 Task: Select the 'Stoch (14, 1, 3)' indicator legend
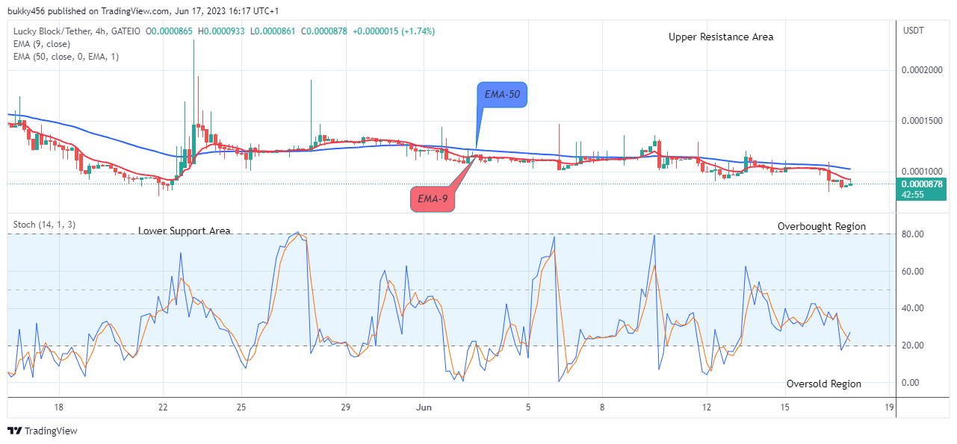(44, 225)
